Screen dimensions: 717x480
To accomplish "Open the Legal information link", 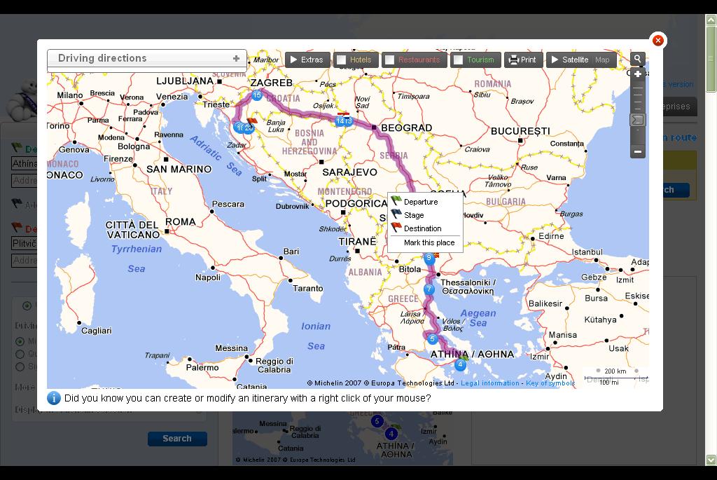I will pos(489,383).
